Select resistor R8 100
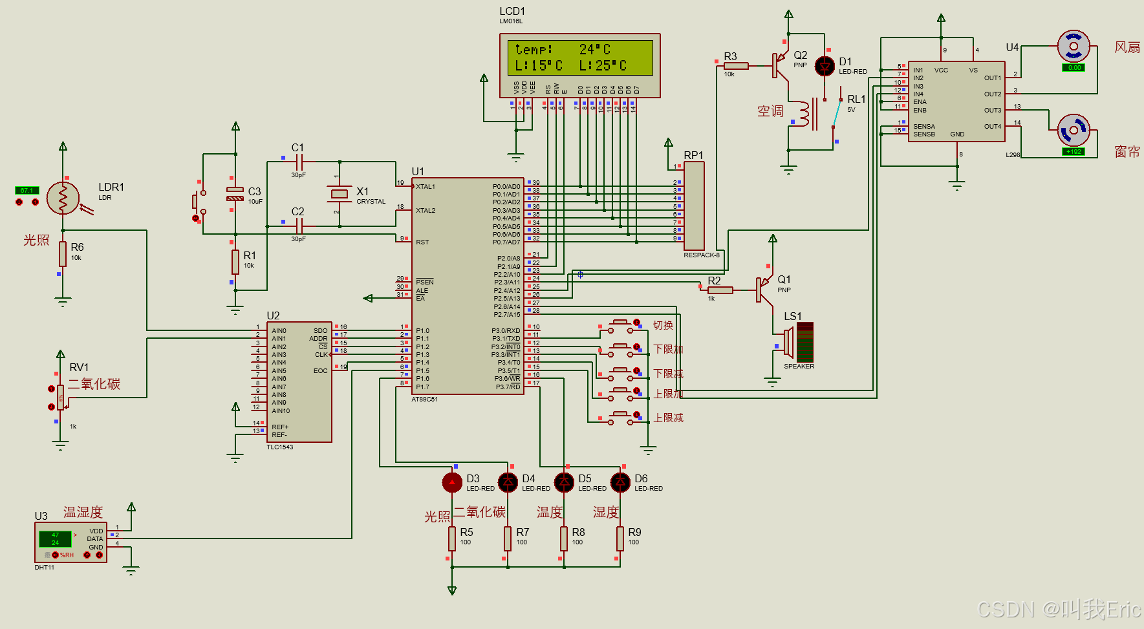This screenshot has height=629, width=1144. [x=564, y=538]
